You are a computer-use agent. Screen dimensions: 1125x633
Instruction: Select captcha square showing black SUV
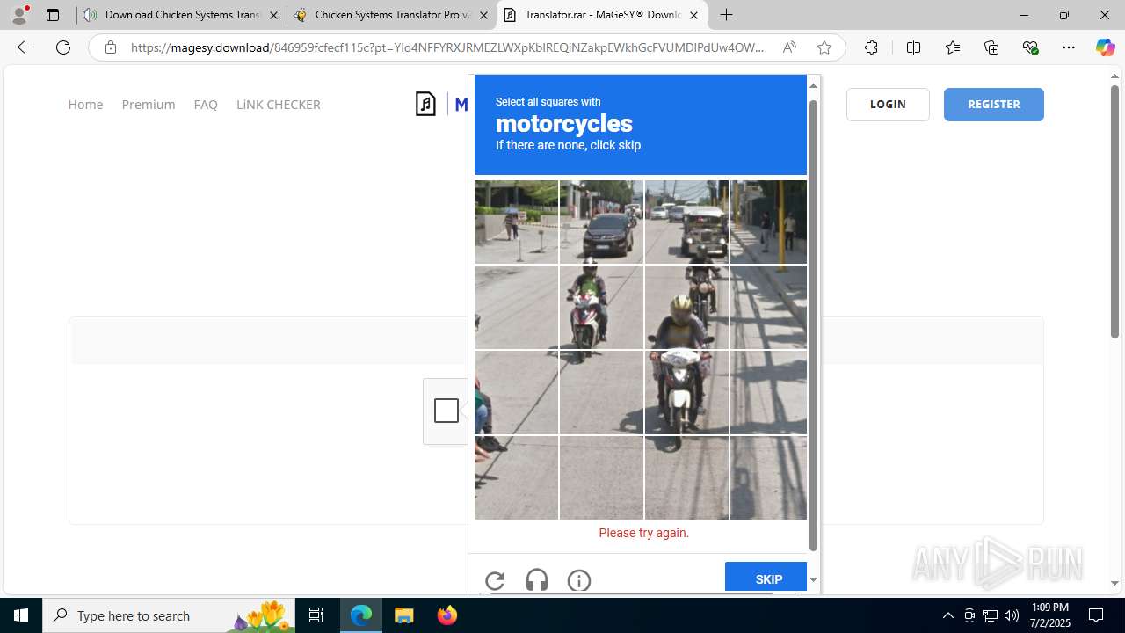(x=601, y=222)
